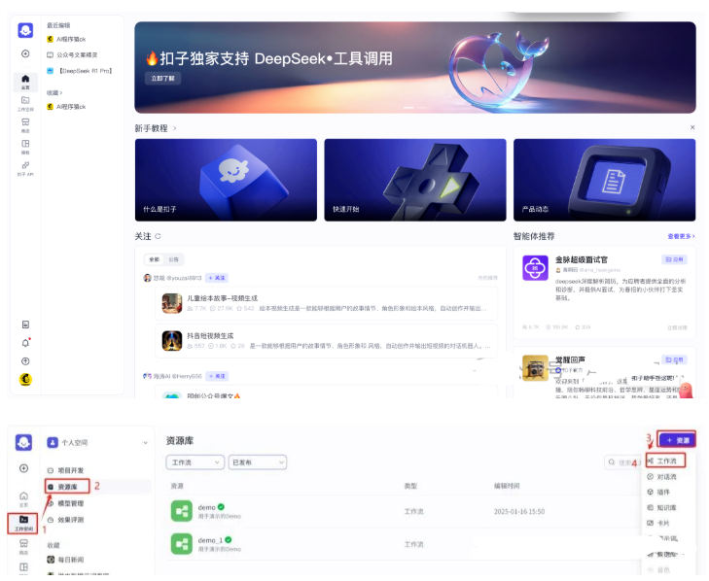Choose 知识库 from the resource creation menu
The height and width of the screenshot is (581, 709).
[665, 507]
